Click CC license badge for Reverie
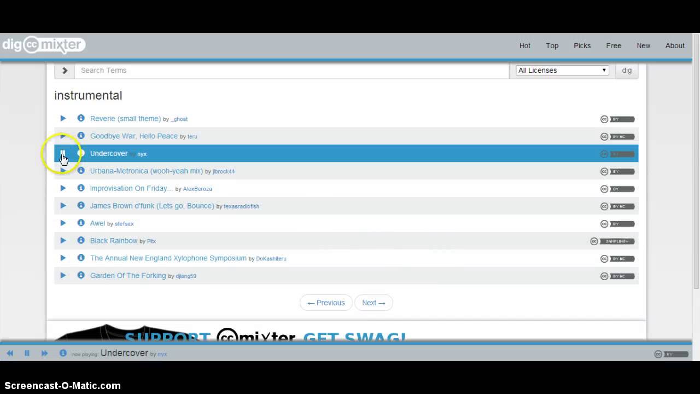 617,119
